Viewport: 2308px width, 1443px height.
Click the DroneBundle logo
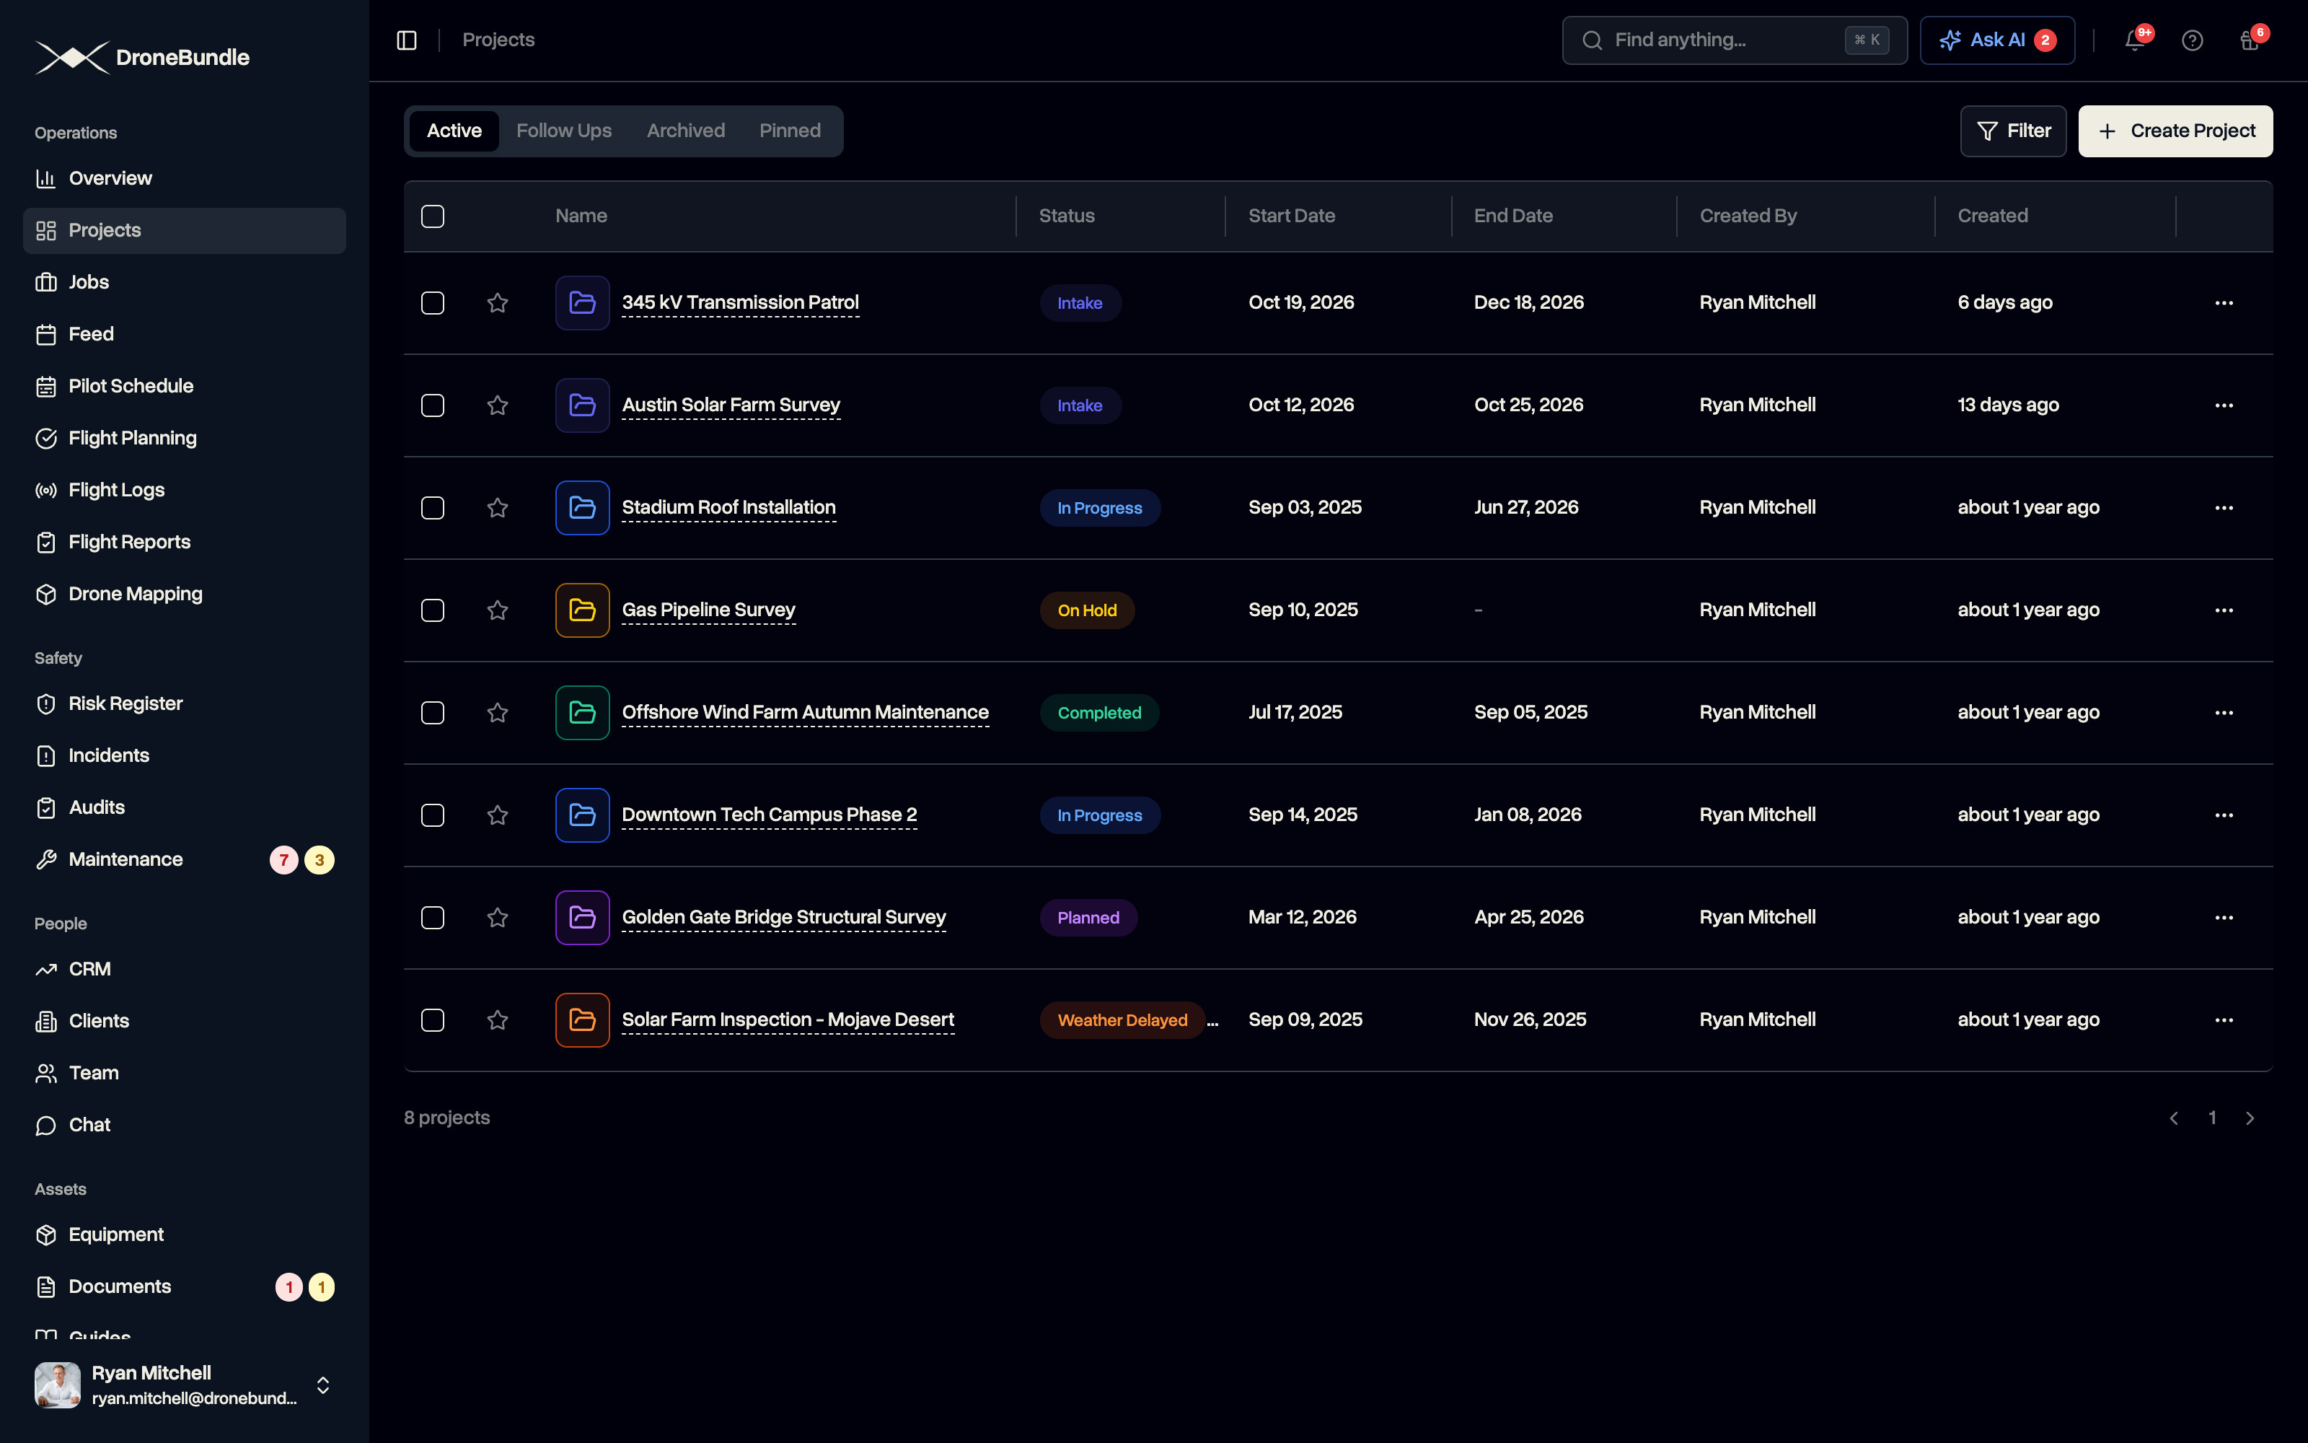coord(142,57)
